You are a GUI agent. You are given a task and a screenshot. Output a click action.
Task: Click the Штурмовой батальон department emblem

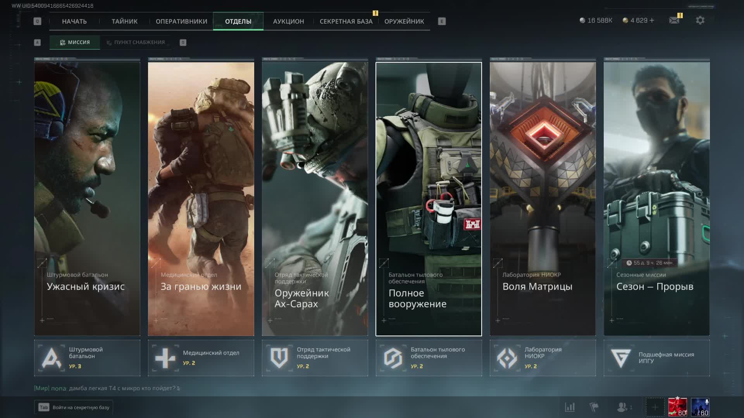[52, 358]
